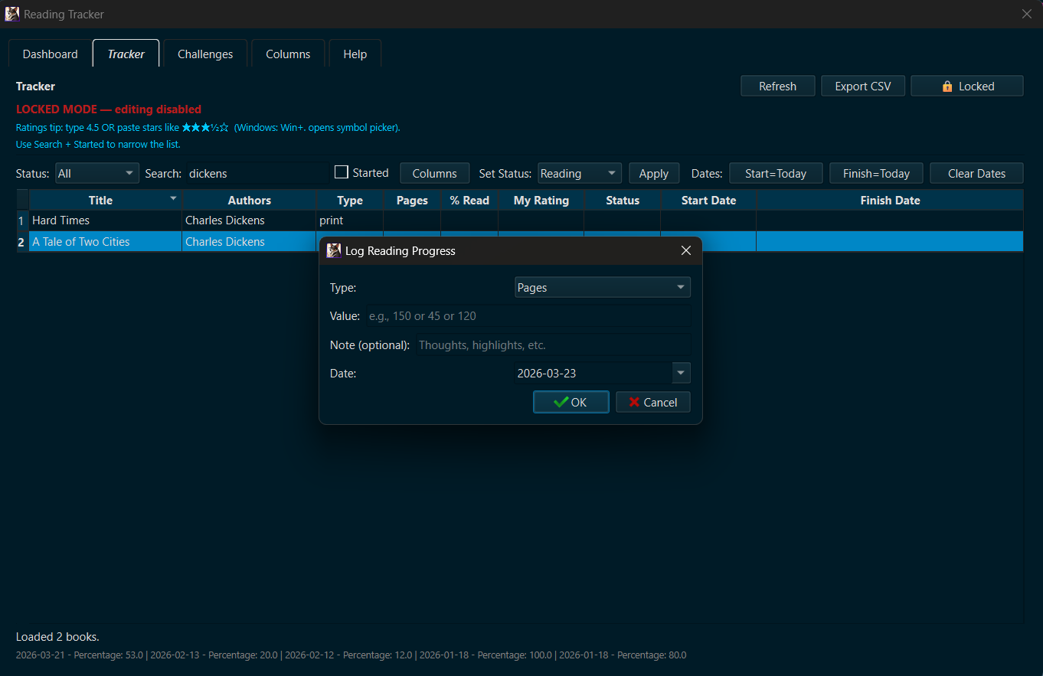Open the Type dropdown showing Pages
The width and height of the screenshot is (1043, 676).
pos(603,287)
